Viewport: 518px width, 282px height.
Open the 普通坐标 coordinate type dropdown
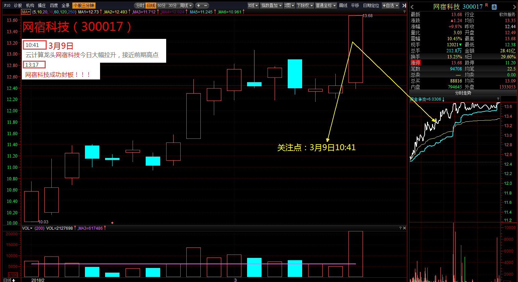(326, 5)
